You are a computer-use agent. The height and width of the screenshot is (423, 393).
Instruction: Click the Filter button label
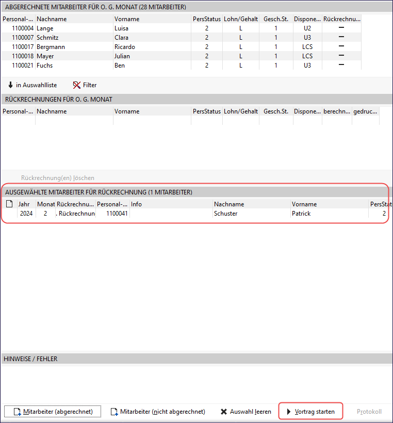90,85
